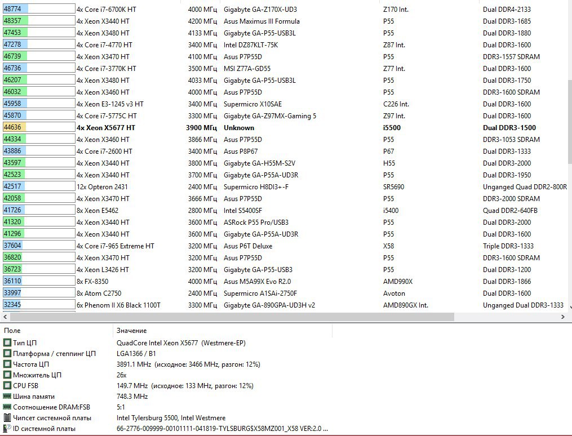
Task: Click the icon beside ID системной платы
Action: click(x=7, y=428)
